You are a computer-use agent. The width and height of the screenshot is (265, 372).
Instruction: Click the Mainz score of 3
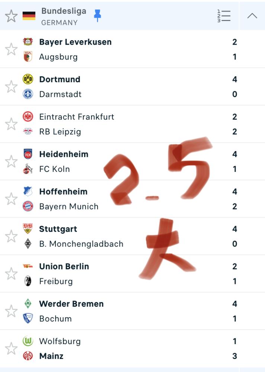[x=234, y=356]
